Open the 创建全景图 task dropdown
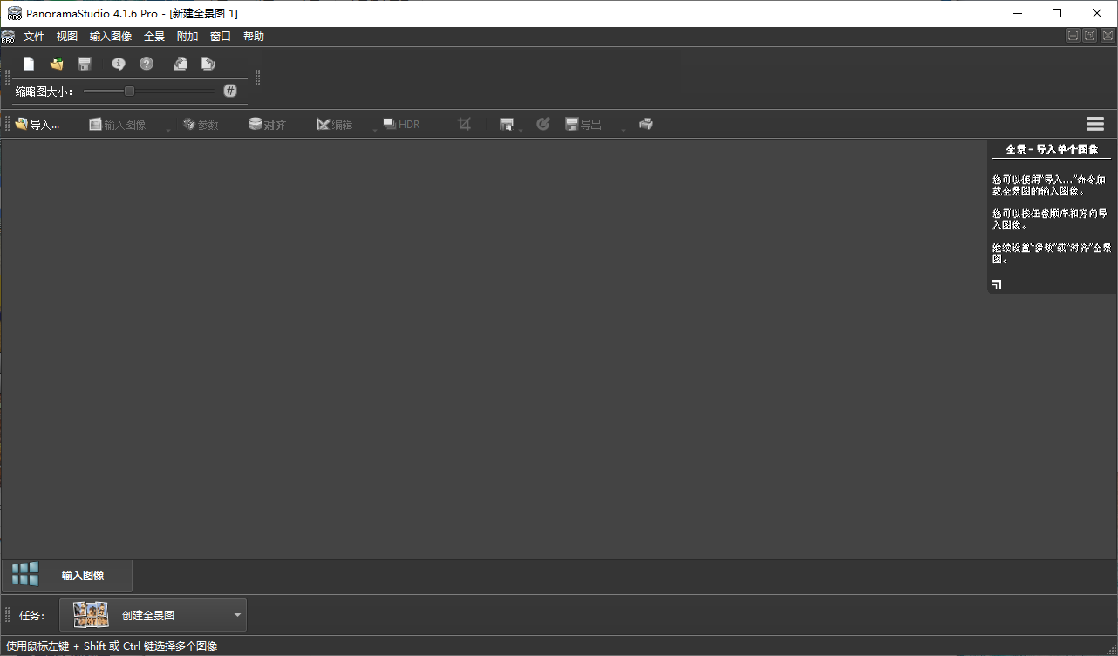Image resolution: width=1118 pixels, height=656 pixels. point(235,615)
